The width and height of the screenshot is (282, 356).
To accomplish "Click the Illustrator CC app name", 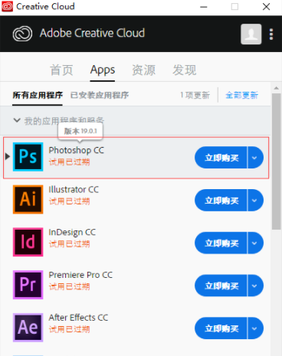I will tap(74, 190).
